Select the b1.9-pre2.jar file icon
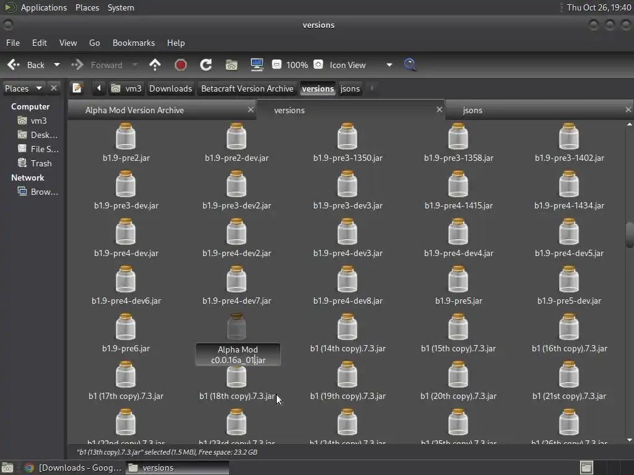The width and height of the screenshot is (634, 475). click(x=126, y=137)
